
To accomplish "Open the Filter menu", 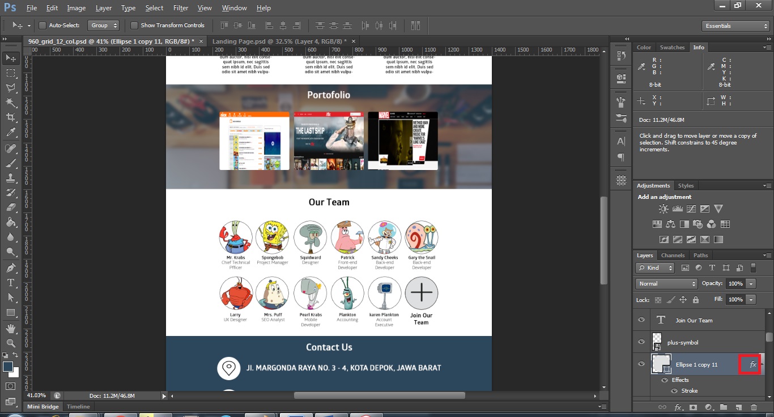I will pyautogui.click(x=181, y=8).
